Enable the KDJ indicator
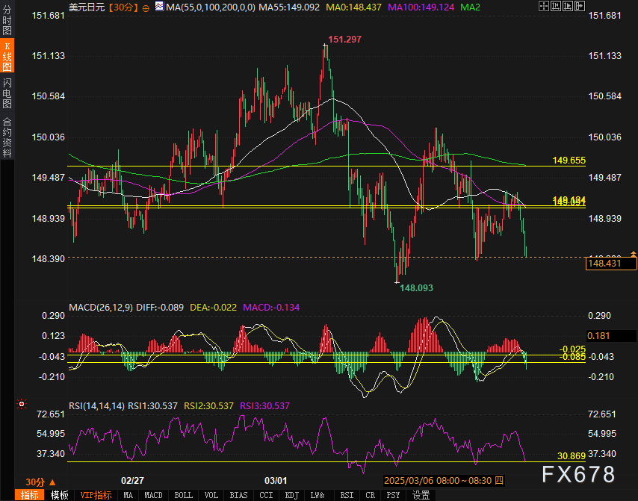Screen dimensions: 638x501 [291, 495]
